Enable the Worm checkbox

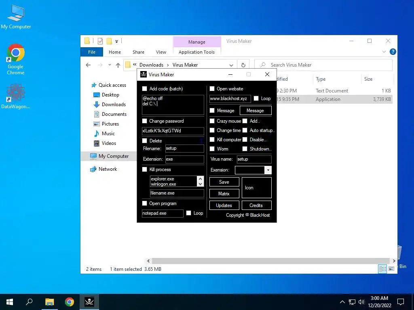[212, 149]
